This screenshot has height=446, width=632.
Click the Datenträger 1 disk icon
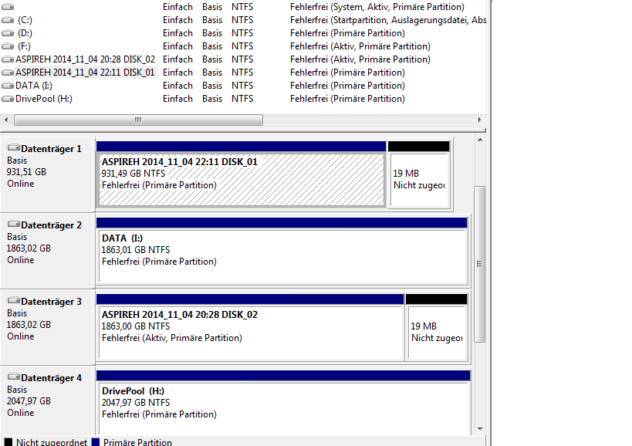pyautogui.click(x=14, y=148)
